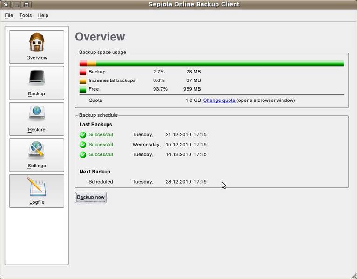This screenshot has height=279, width=357.
Task: Select the Restore label in the sidebar
Action: (37, 130)
